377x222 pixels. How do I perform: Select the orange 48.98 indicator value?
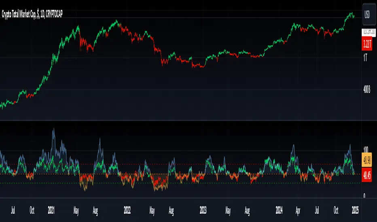tap(367, 159)
